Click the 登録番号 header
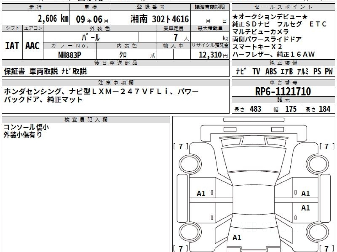The height and width of the screenshot is (252, 337). tap(151, 7)
